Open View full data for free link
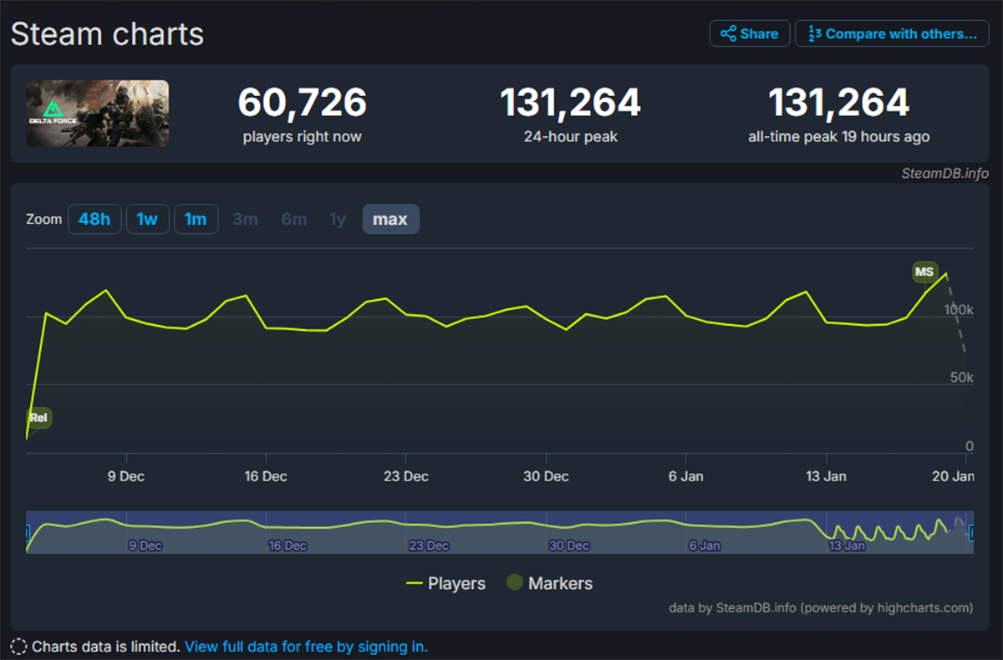Screen dimensions: 1003x660 pos(306,646)
